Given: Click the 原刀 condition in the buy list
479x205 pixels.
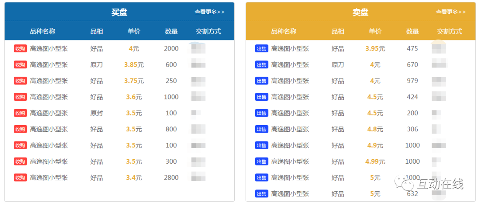Looking at the screenshot, I should click(97, 65).
